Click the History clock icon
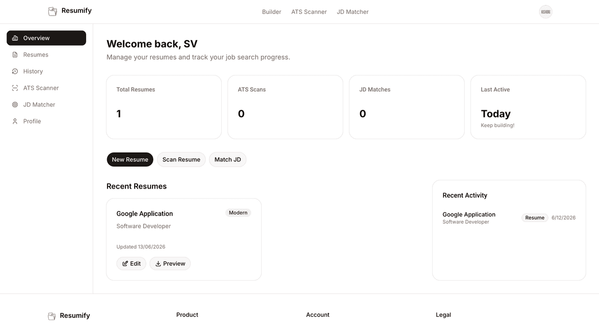Screen dimensions: 599x324 tap(15, 71)
